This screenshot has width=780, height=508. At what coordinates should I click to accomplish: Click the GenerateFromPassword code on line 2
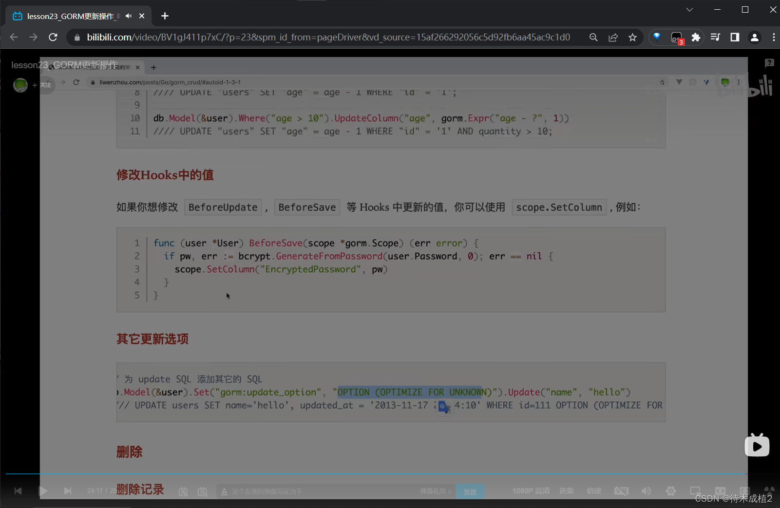329,256
